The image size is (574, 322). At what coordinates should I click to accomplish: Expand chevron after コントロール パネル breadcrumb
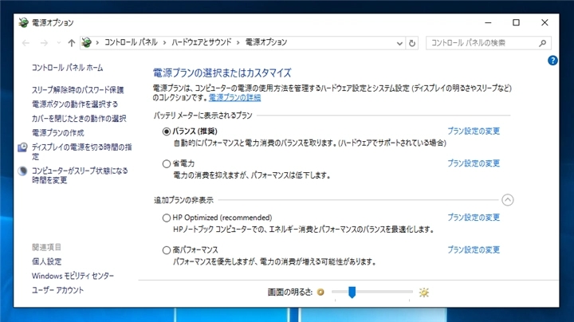point(164,43)
